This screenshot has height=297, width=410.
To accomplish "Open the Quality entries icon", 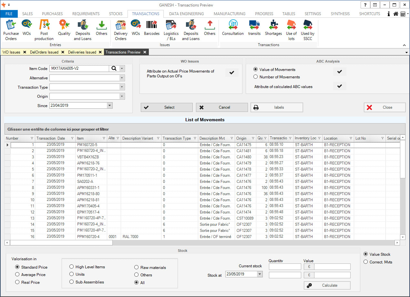I will tap(64, 28).
